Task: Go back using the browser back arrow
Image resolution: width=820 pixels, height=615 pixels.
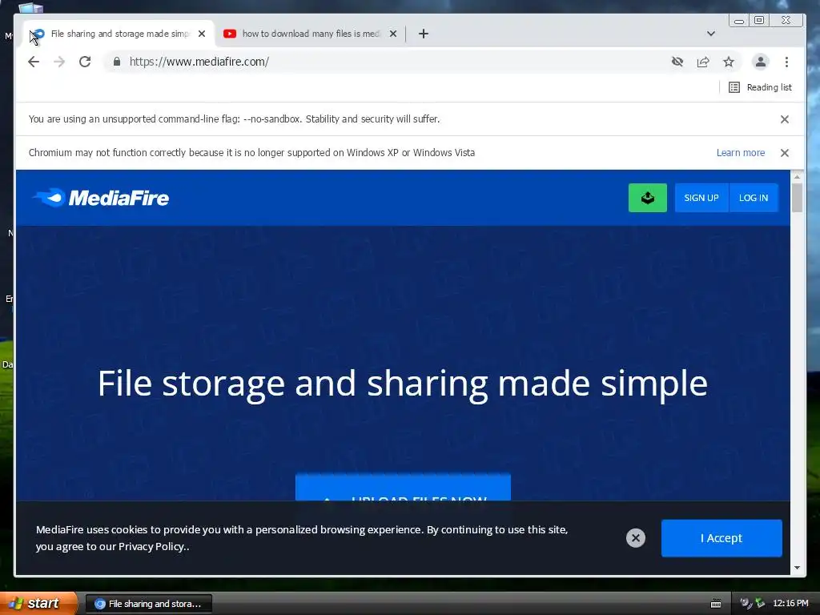Action: (x=34, y=62)
